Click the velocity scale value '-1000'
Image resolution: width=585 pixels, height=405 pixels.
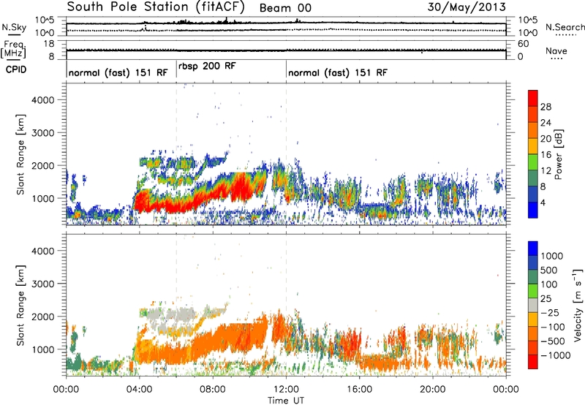tap(555, 355)
